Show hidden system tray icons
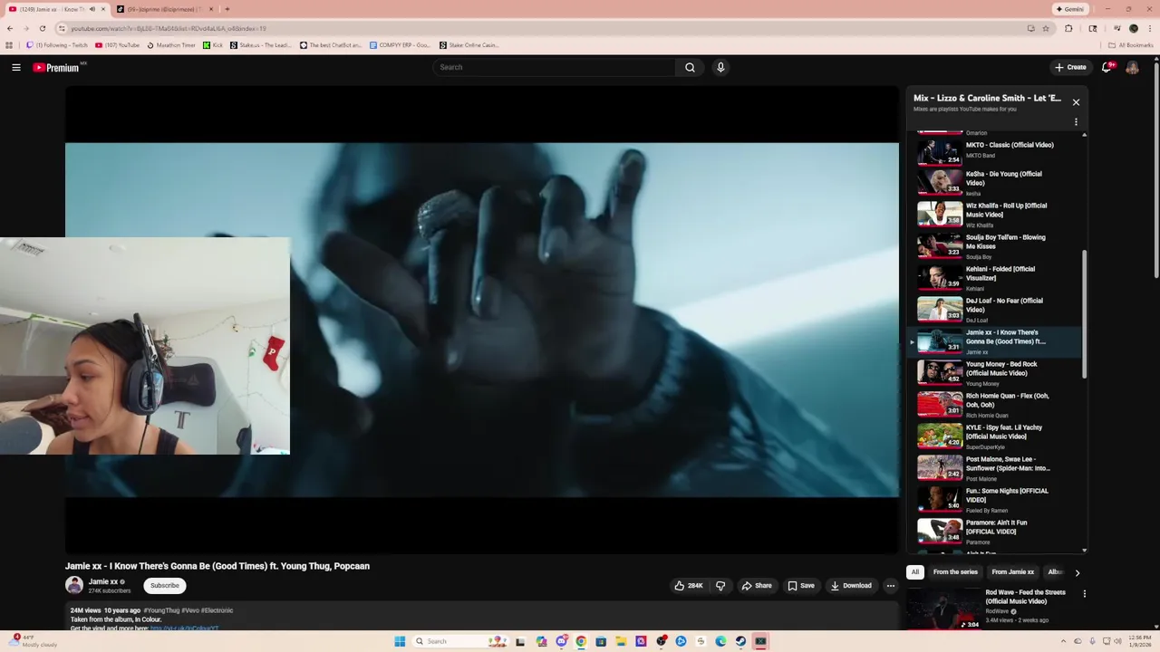The width and height of the screenshot is (1160, 652). [x=1065, y=641]
